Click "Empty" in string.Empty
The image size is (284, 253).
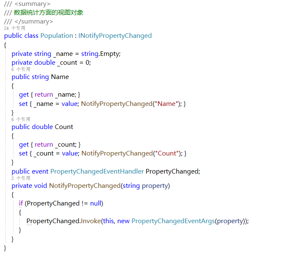pyautogui.click(x=110, y=54)
